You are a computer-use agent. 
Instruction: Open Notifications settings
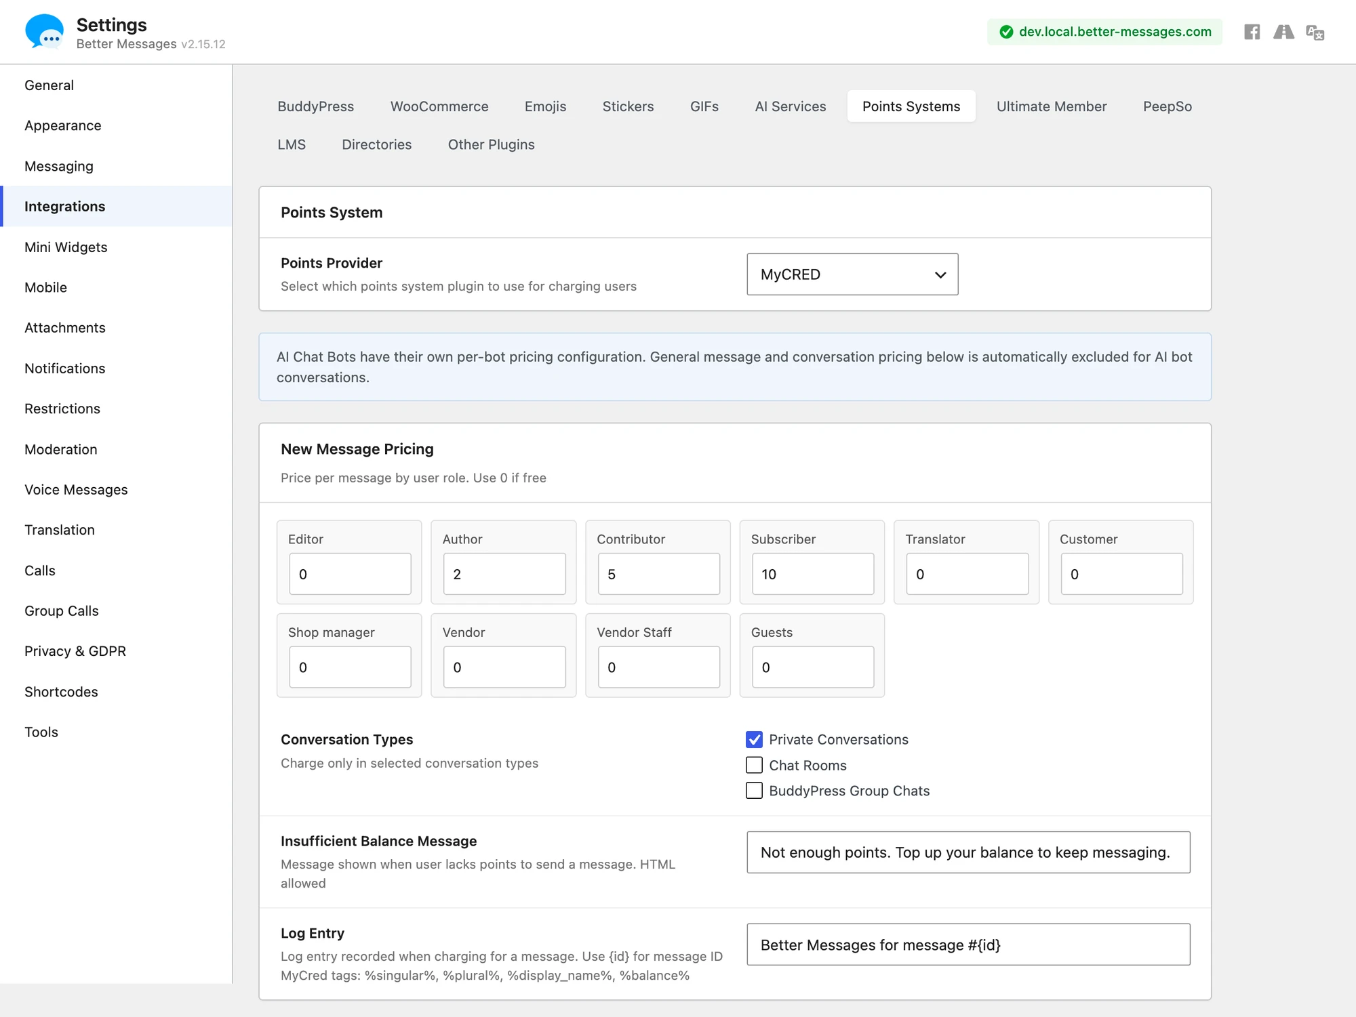pos(116,368)
